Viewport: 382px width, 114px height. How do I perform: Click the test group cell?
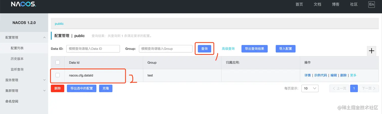pyautogui.click(x=182, y=75)
